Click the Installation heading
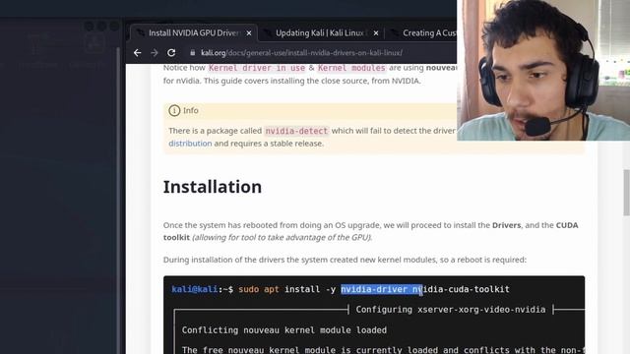630x354 pixels. (x=213, y=187)
